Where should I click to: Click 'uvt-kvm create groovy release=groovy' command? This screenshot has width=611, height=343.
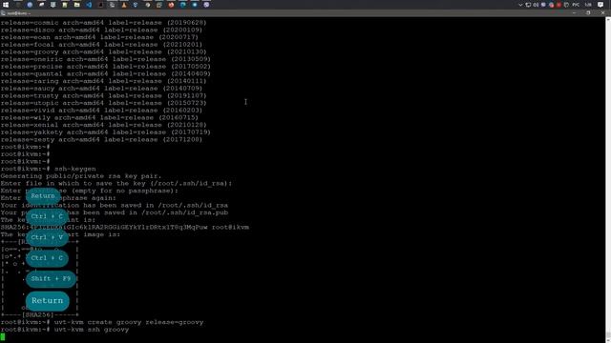[102, 322]
